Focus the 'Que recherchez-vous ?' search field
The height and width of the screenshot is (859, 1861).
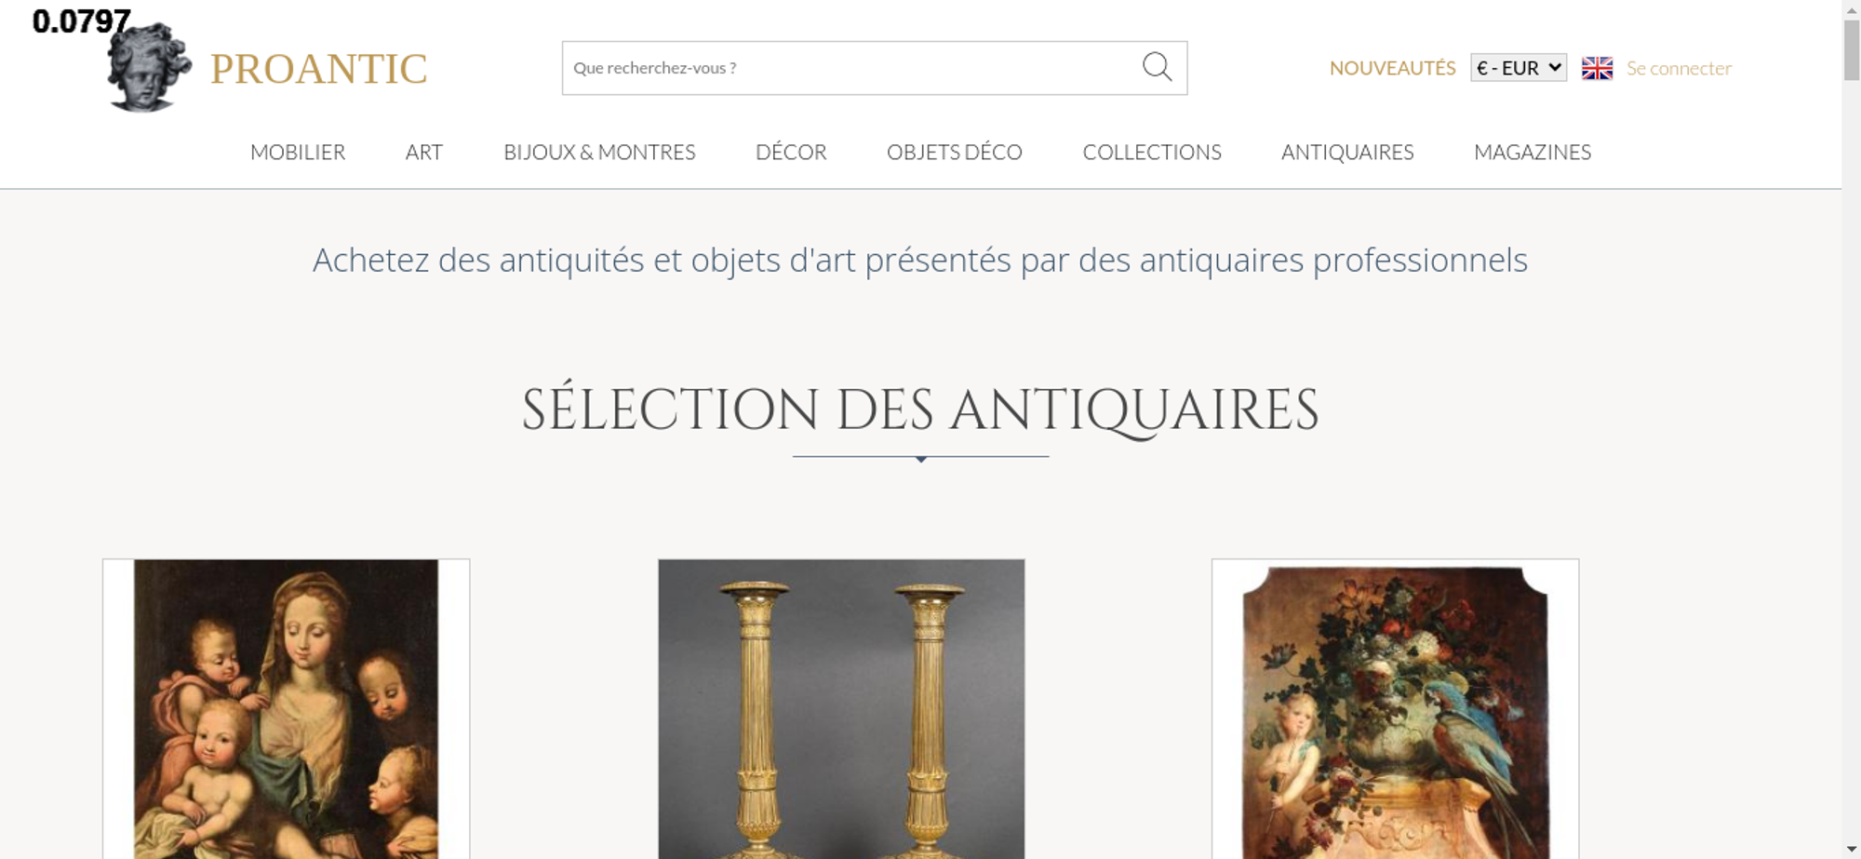click(851, 68)
